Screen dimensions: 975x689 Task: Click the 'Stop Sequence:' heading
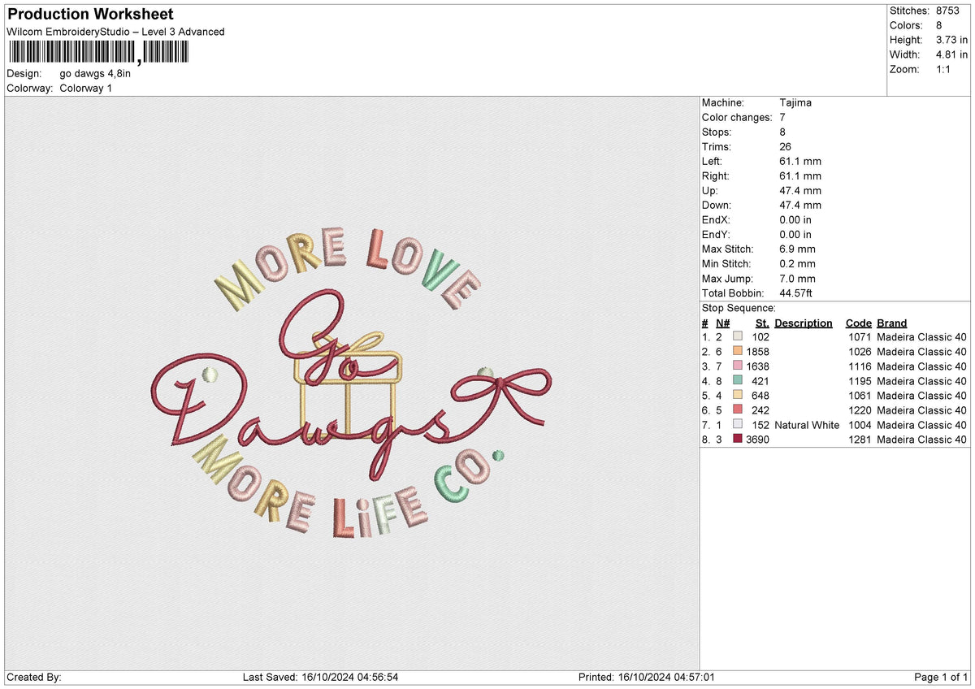[739, 309]
